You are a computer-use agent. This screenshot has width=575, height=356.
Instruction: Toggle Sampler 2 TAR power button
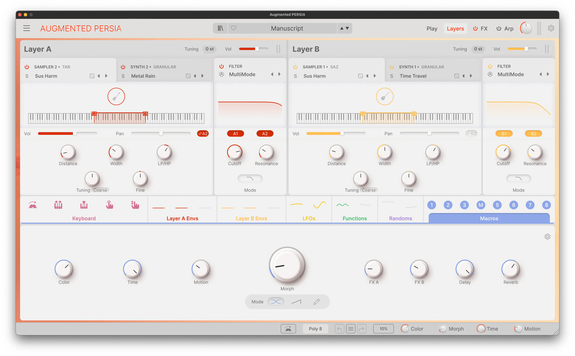pyautogui.click(x=27, y=67)
